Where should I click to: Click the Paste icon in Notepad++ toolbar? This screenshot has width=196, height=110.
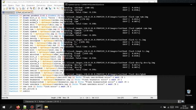34,8
